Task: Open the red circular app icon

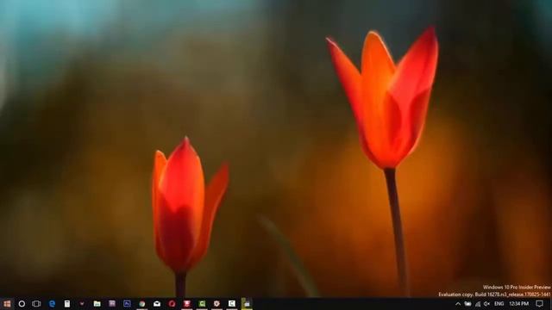Action: point(172,304)
